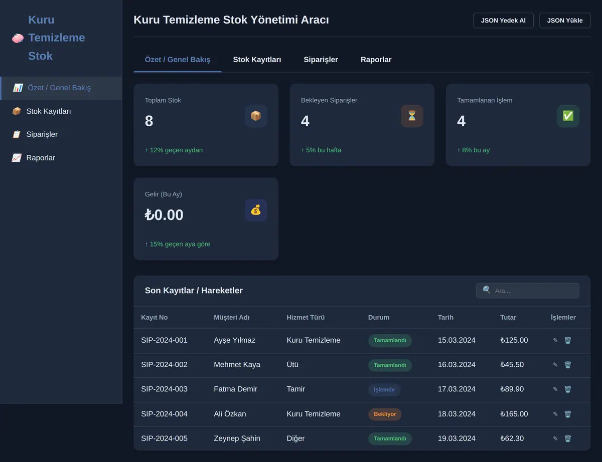The height and width of the screenshot is (462, 602).
Task: Click the 19.03.2024 date cell
Action: (457, 438)
